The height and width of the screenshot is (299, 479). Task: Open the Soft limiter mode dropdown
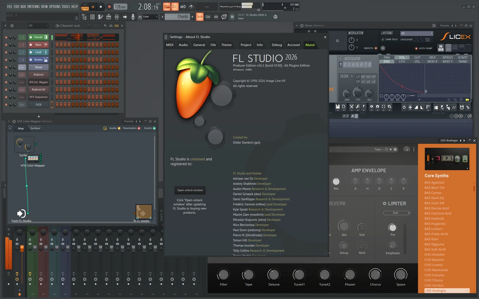pyautogui.click(x=397, y=213)
